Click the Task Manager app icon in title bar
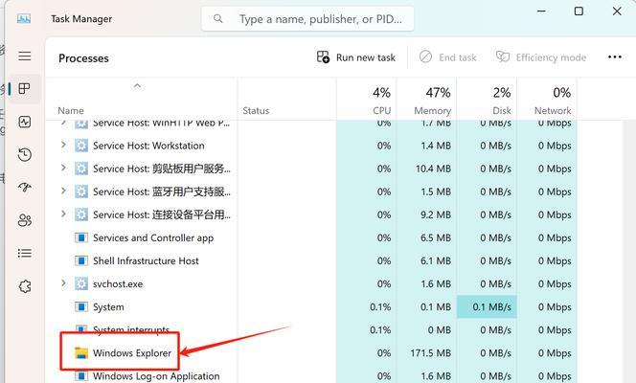This screenshot has height=383, width=636. coord(24,18)
